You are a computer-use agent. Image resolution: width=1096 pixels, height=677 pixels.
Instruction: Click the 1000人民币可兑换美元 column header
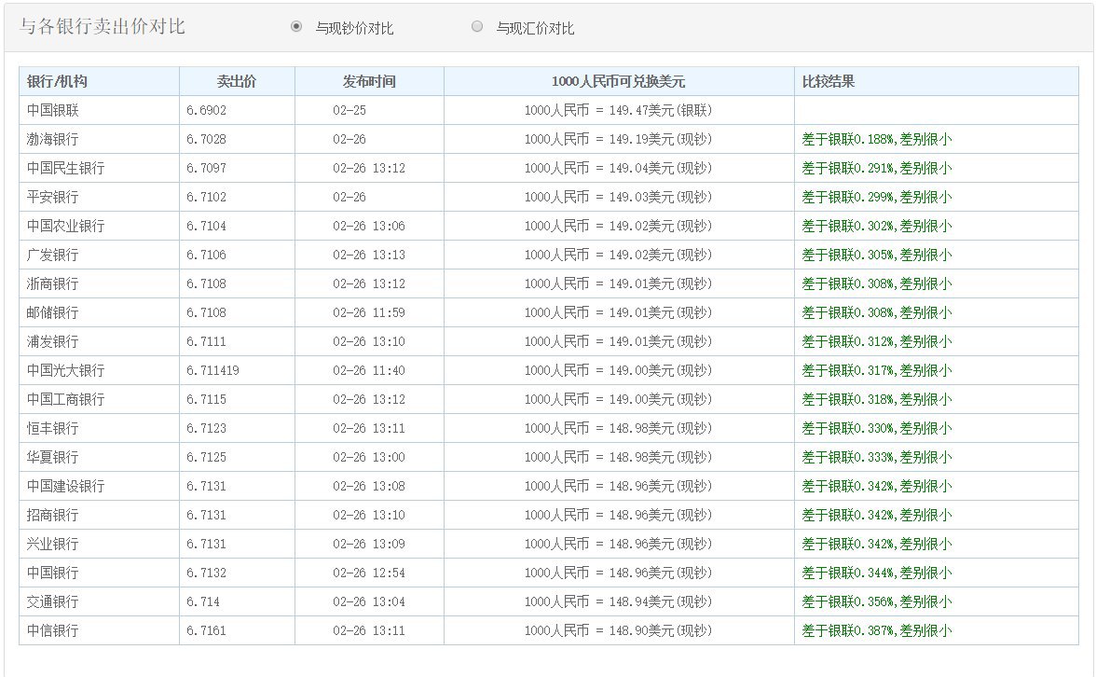618,81
